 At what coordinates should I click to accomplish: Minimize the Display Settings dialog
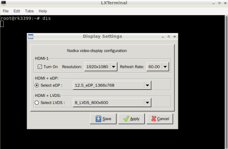coord(163,37)
